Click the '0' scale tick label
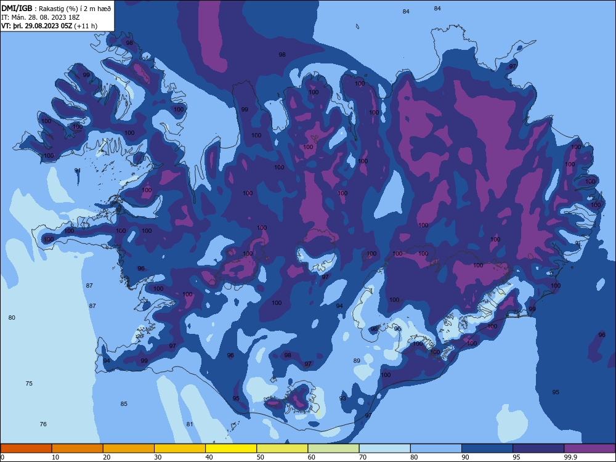 click(2, 457)
